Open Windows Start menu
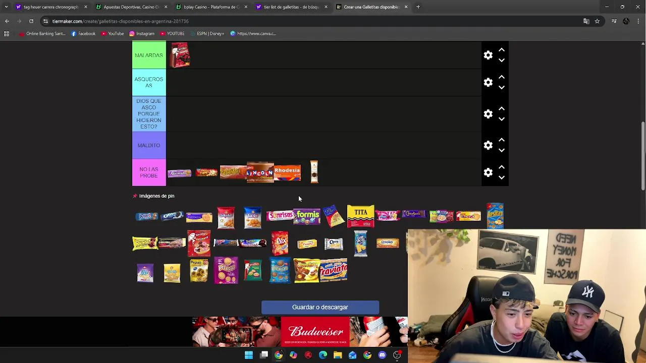Viewport: 646px width, 363px height. 249,355
